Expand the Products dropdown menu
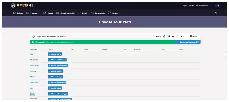 pyautogui.click(x=33, y=13)
